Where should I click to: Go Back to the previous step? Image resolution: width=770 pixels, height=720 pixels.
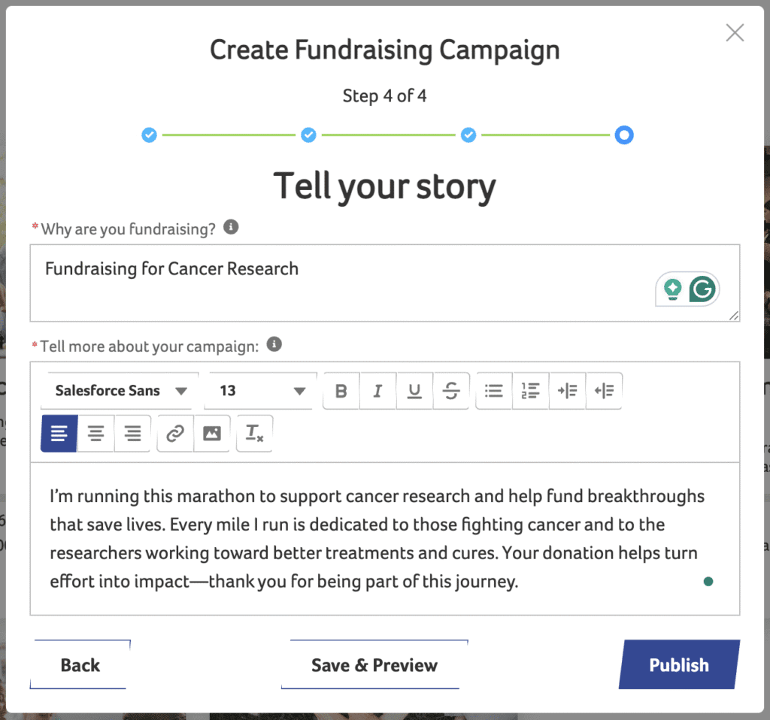[x=80, y=665]
